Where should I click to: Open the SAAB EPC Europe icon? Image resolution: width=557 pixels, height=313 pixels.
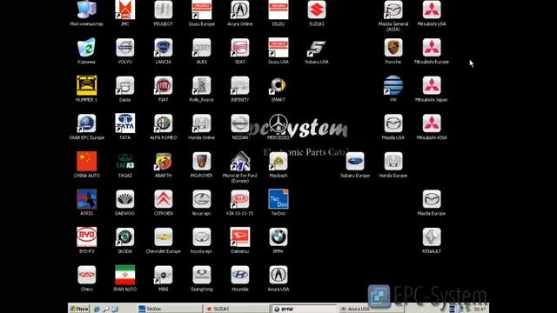click(87, 123)
